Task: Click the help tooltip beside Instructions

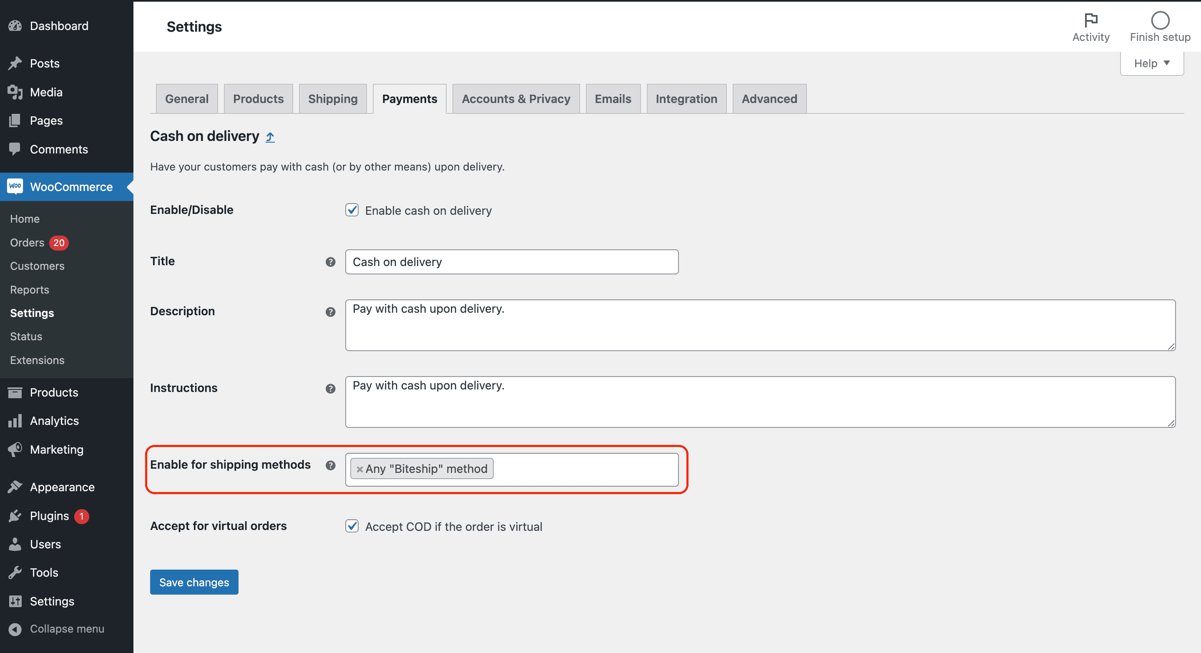Action: (331, 389)
